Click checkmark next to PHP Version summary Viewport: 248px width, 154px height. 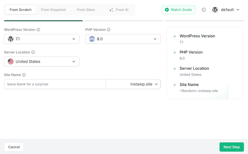tap(175, 53)
